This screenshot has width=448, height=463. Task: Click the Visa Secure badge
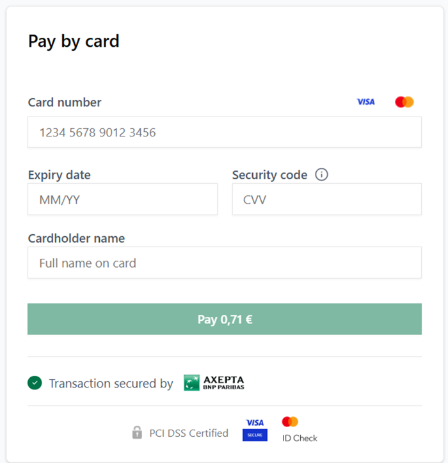[255, 430]
